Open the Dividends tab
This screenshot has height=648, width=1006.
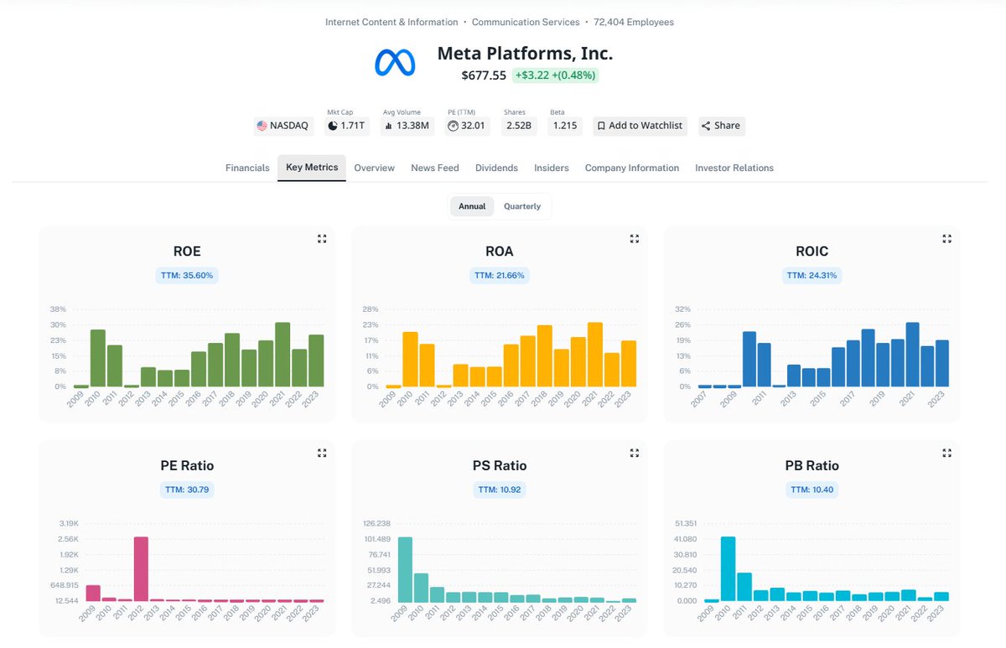pyautogui.click(x=496, y=168)
